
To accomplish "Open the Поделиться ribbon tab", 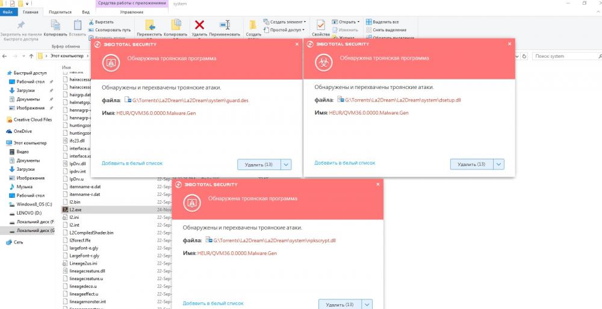I will 59,11.
